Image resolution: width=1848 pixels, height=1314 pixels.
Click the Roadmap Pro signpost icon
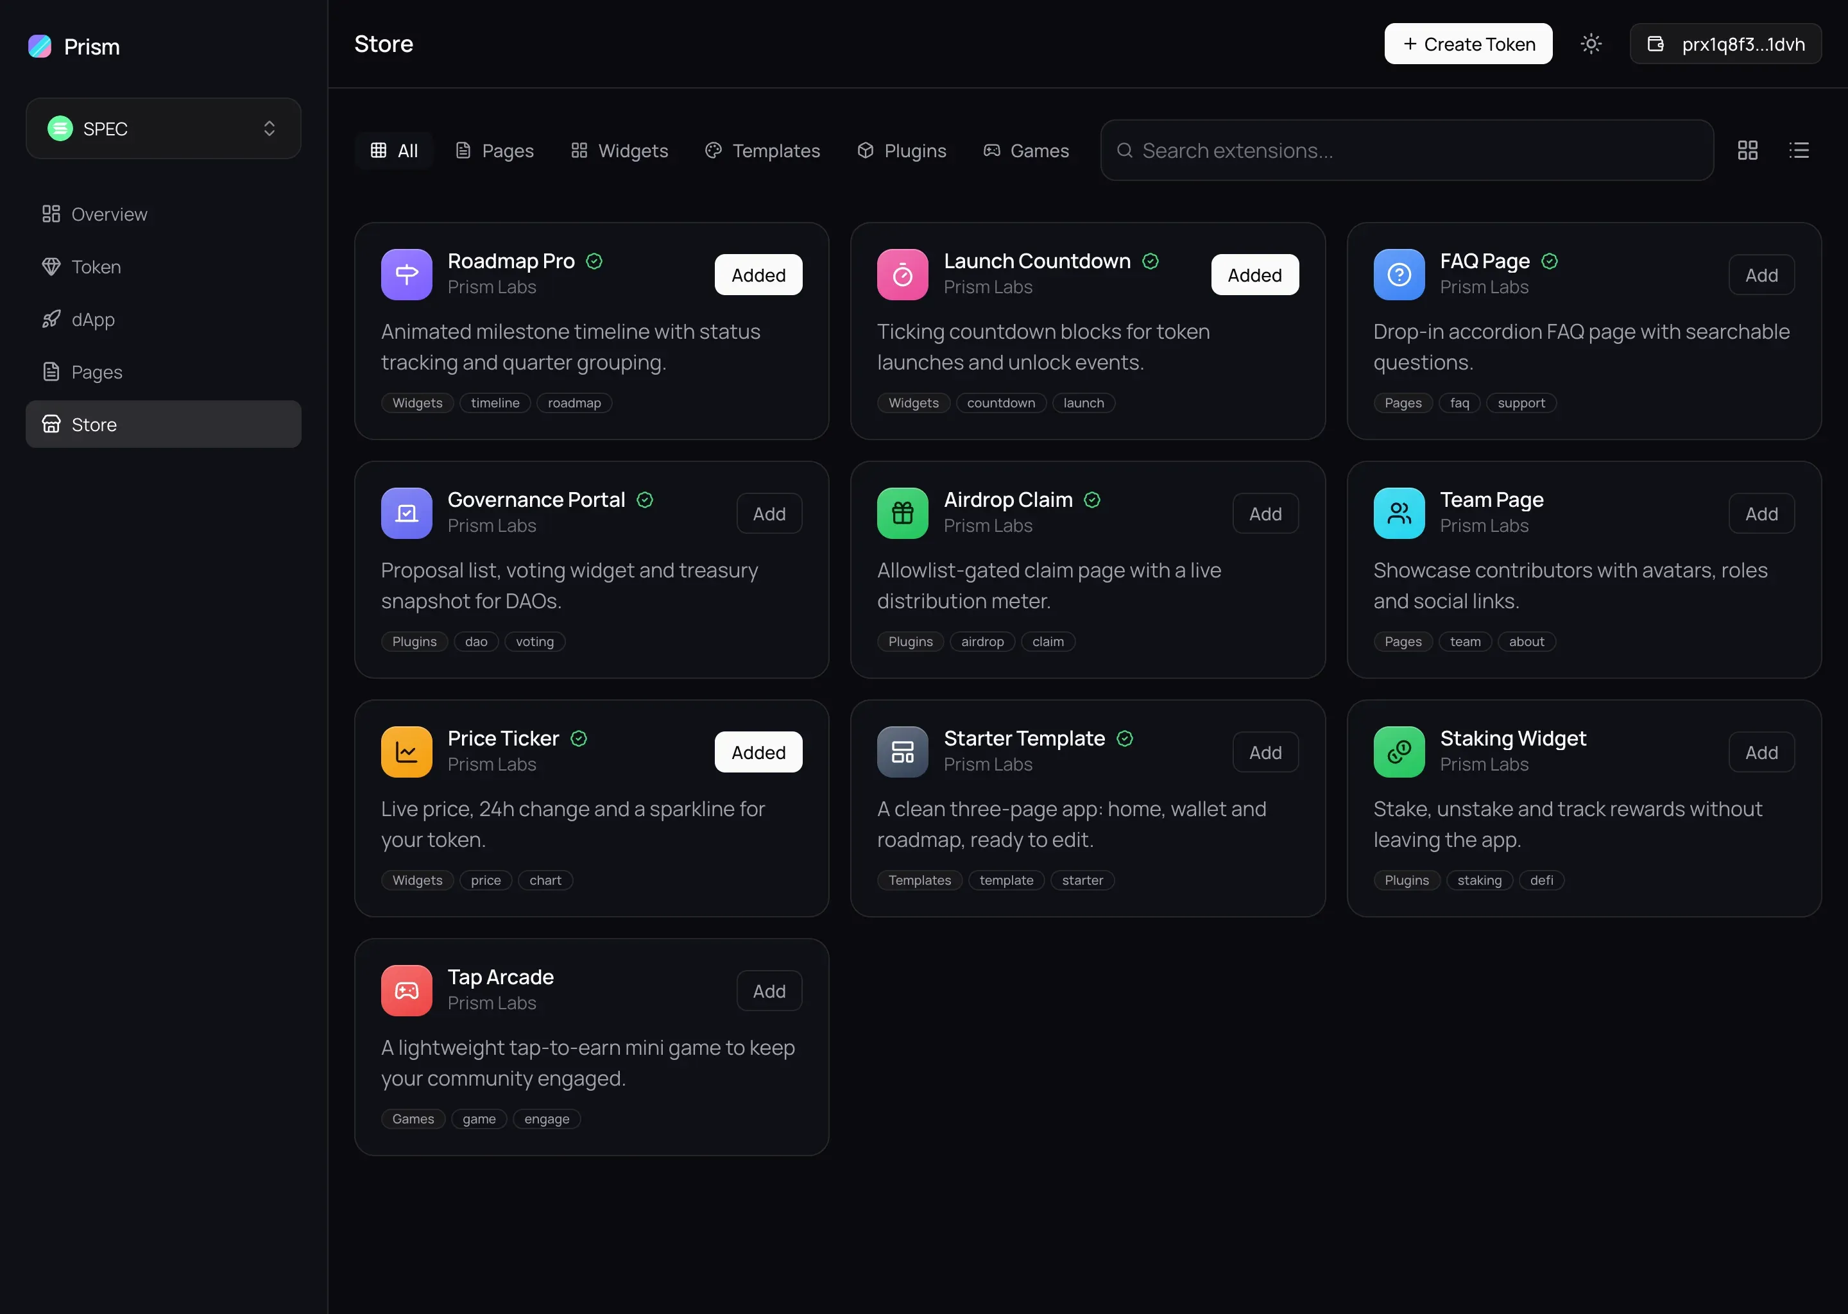point(407,275)
